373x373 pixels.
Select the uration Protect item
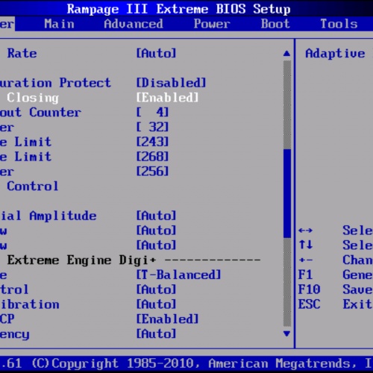coord(55,83)
